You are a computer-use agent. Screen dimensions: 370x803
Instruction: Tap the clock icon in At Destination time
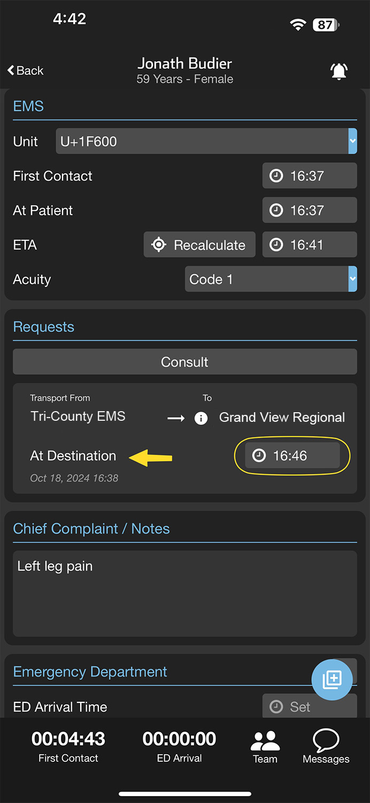point(259,456)
